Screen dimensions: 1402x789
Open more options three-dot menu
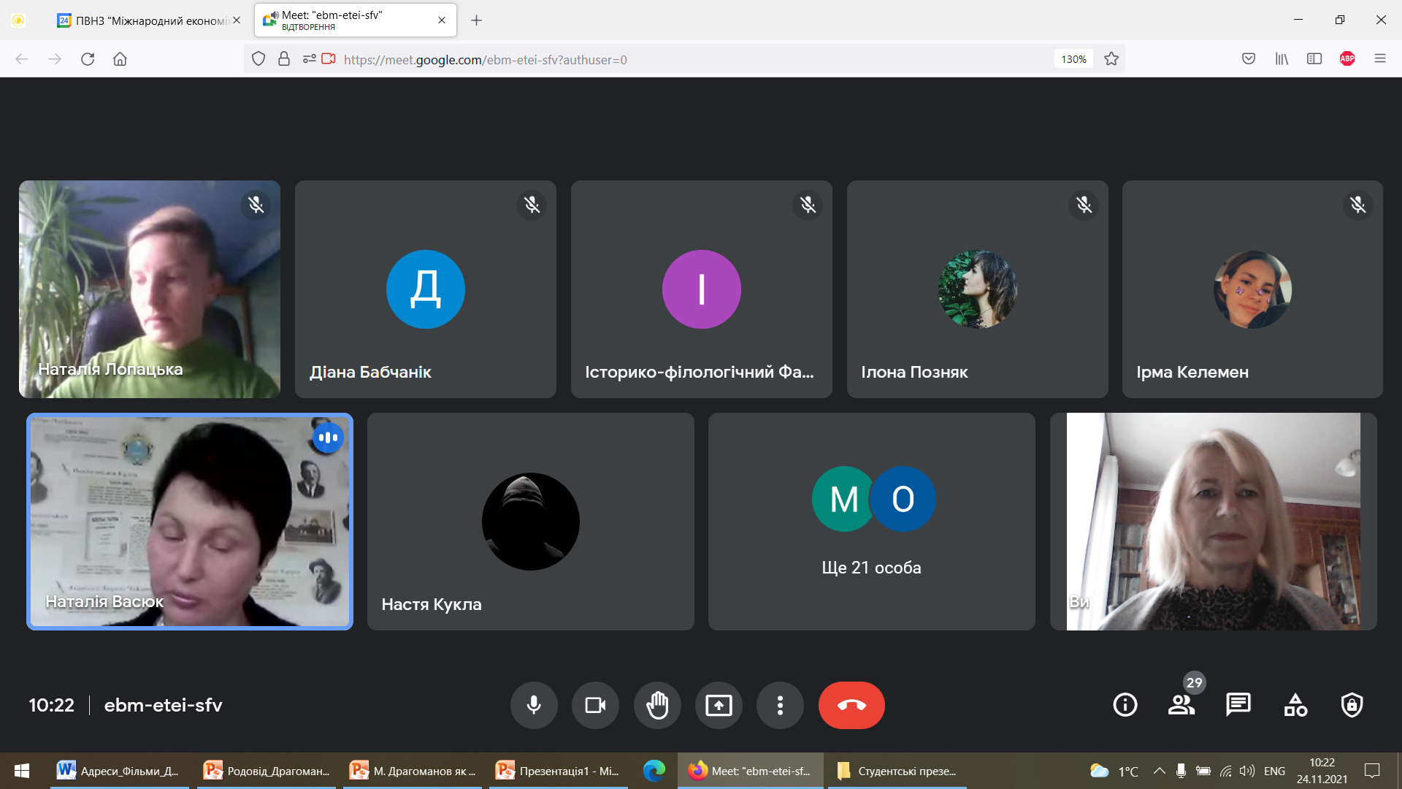pos(780,705)
